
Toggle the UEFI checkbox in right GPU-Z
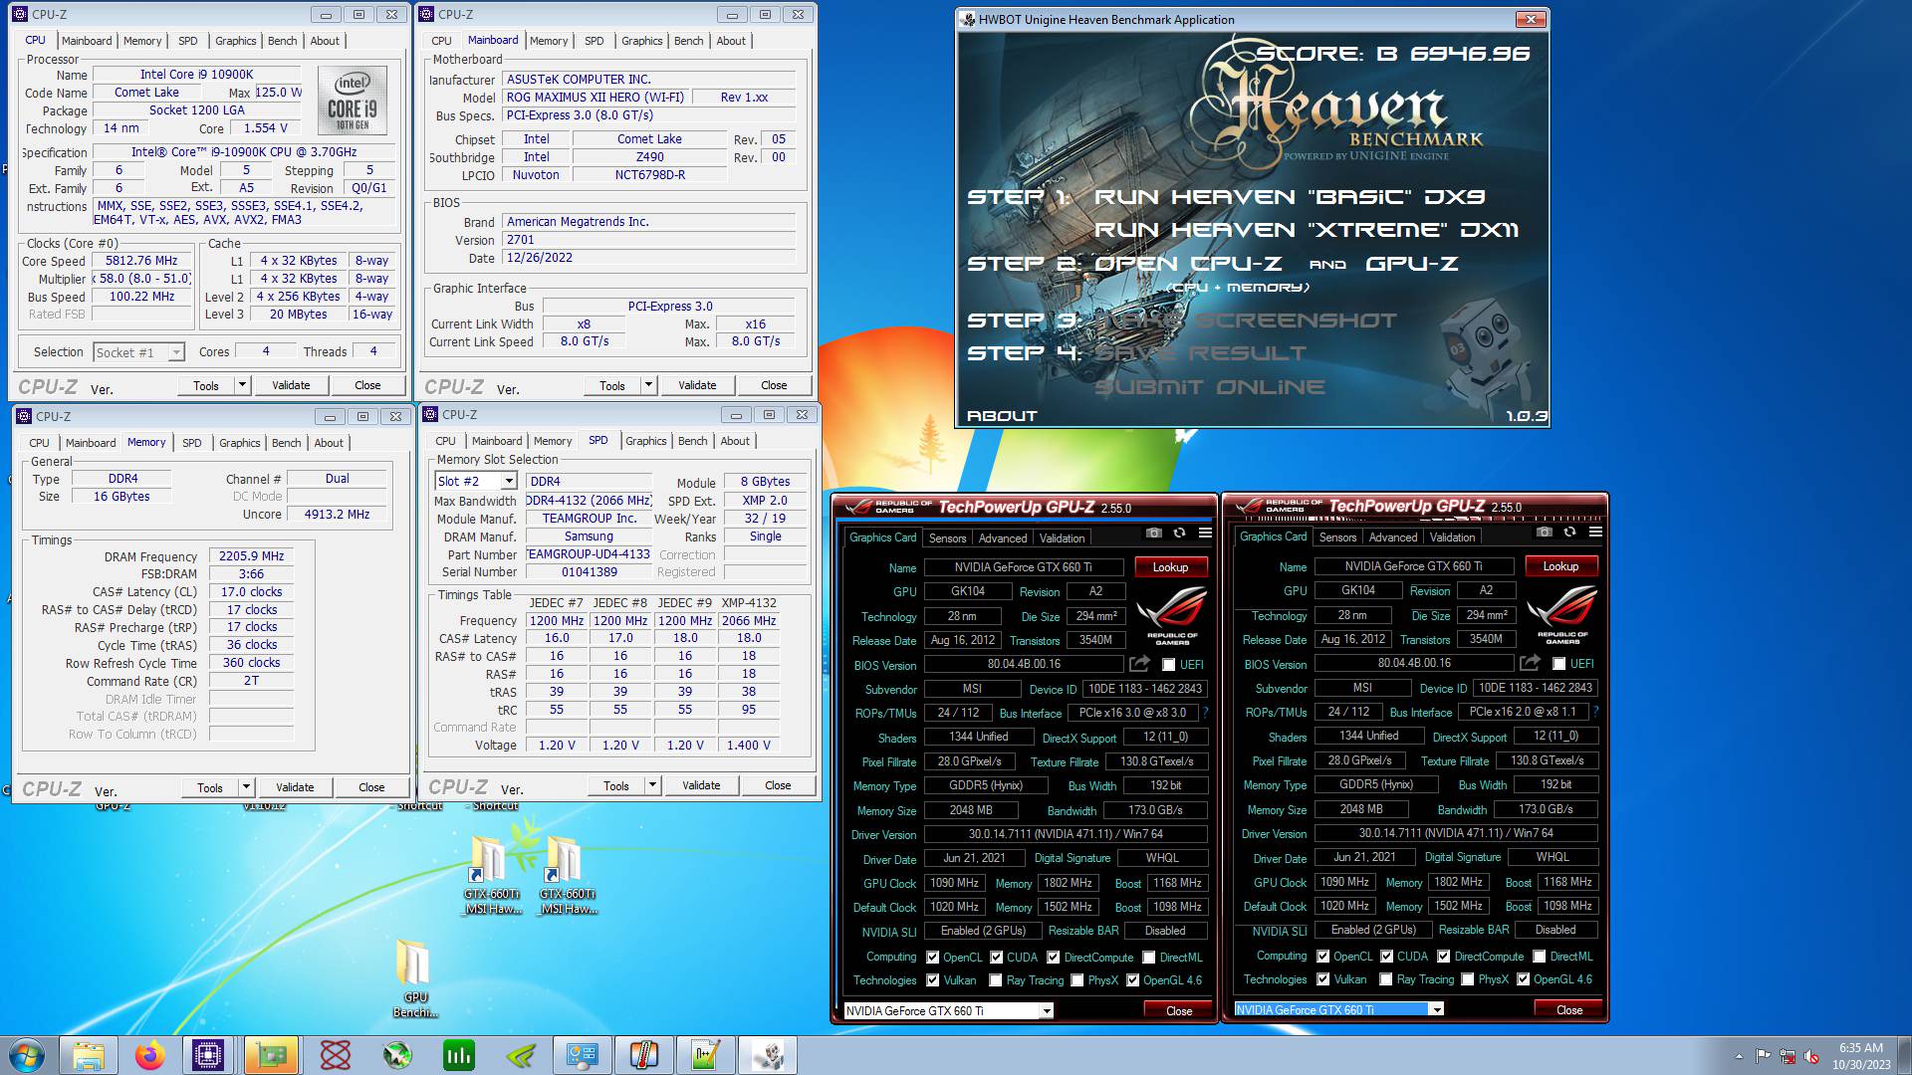pyautogui.click(x=1559, y=664)
